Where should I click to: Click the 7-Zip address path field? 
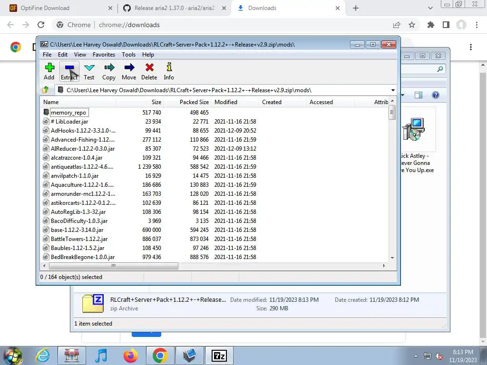pyautogui.click(x=223, y=90)
